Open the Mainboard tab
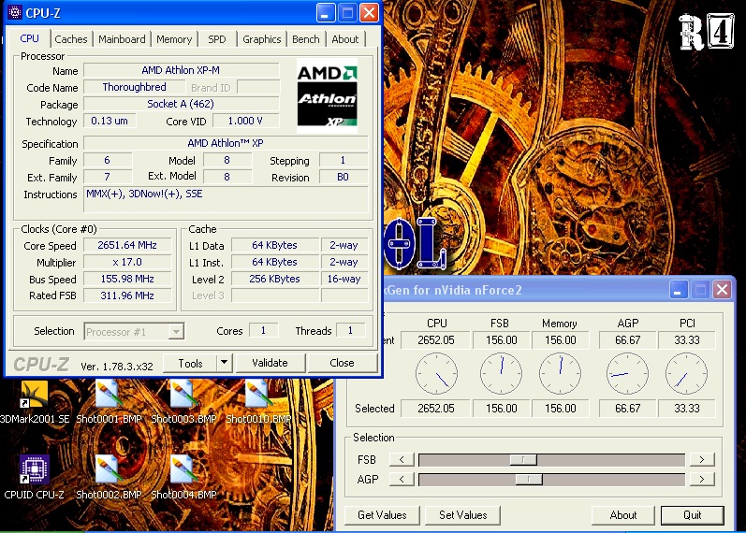 point(122,39)
